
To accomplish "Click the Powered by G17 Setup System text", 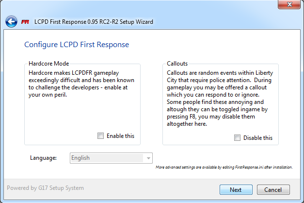I will 45,188.
